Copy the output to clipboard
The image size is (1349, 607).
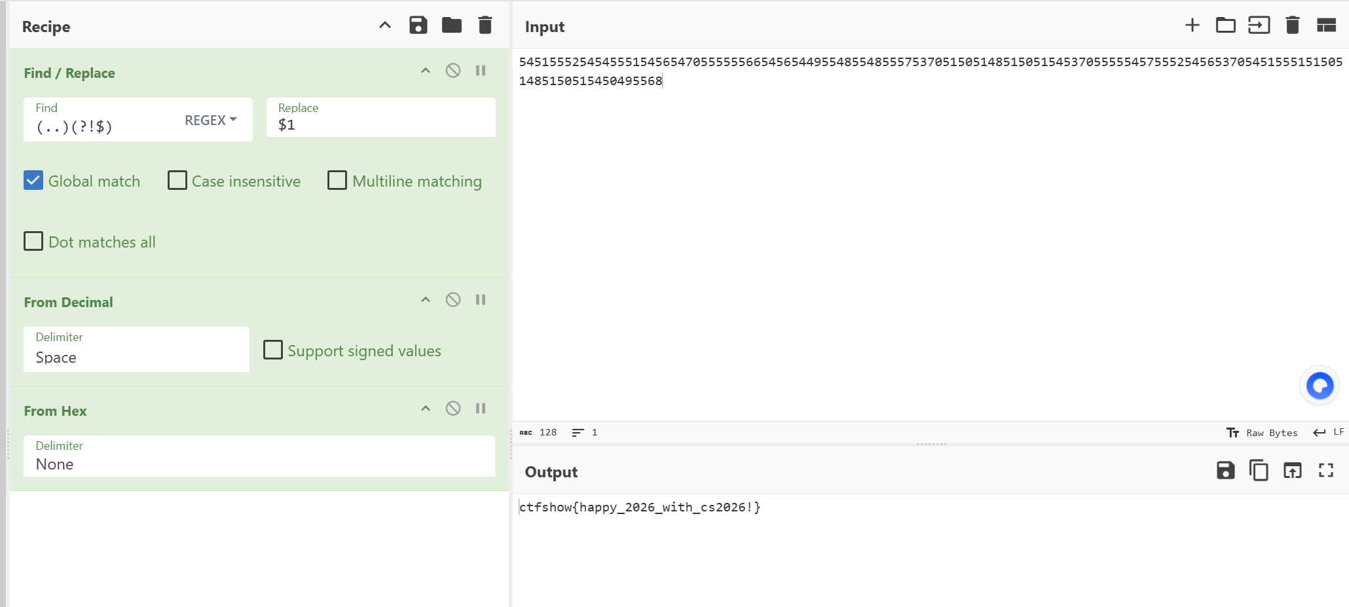[1258, 470]
